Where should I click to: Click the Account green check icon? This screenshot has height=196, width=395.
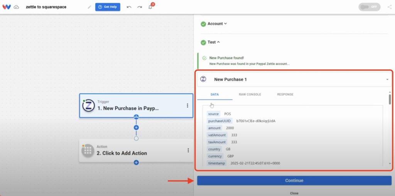[203, 24]
